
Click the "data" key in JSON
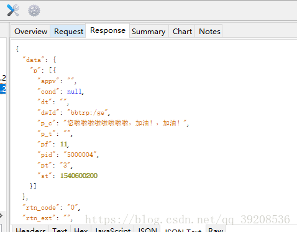(34, 60)
